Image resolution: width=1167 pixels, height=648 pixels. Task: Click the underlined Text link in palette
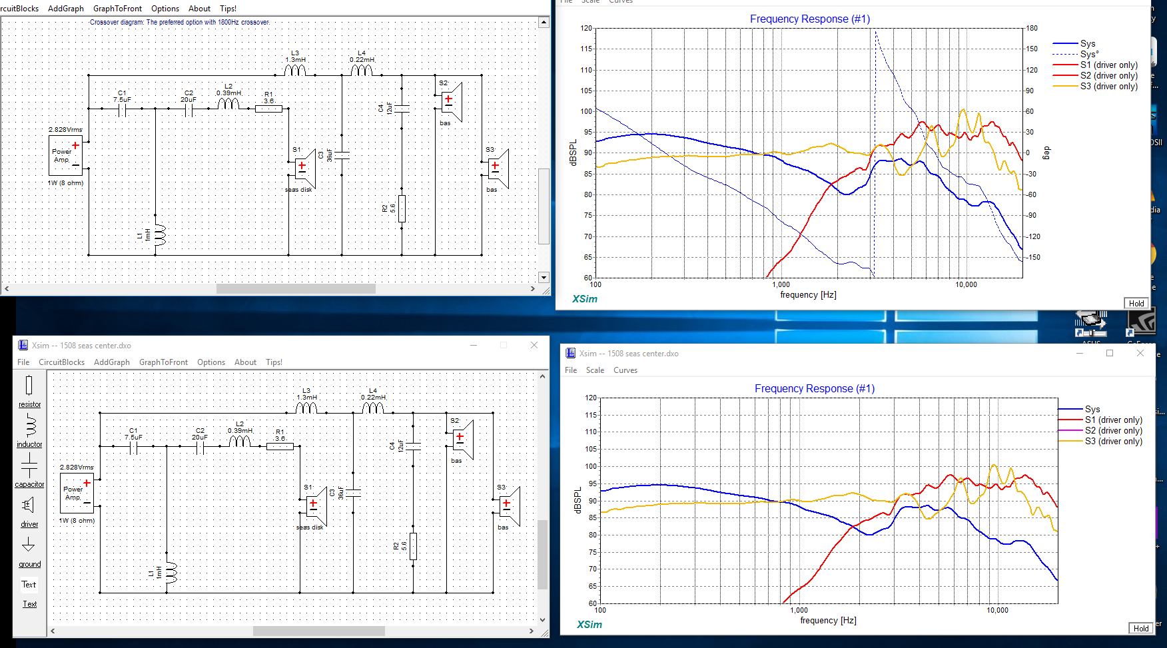coord(30,604)
